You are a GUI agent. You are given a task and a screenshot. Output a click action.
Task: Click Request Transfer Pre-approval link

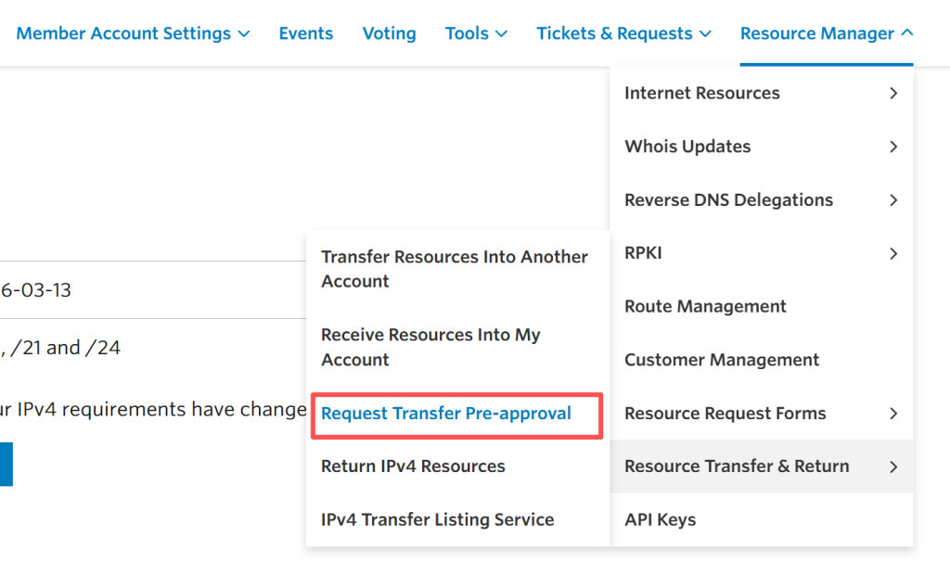446,414
